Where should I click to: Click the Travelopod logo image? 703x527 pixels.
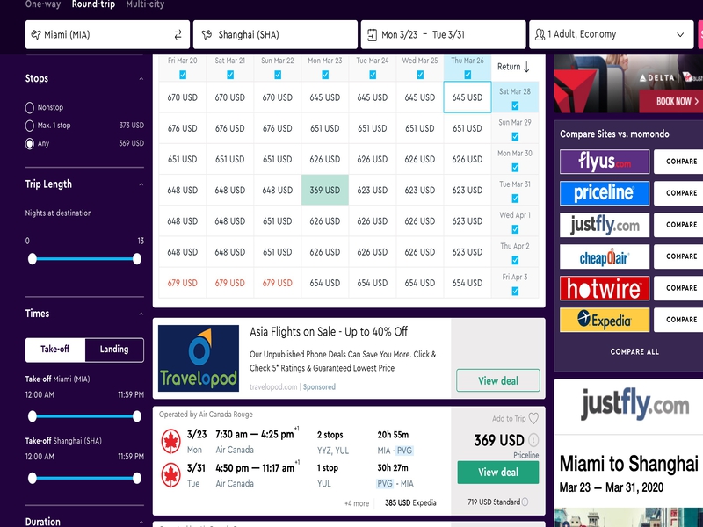coord(199,358)
